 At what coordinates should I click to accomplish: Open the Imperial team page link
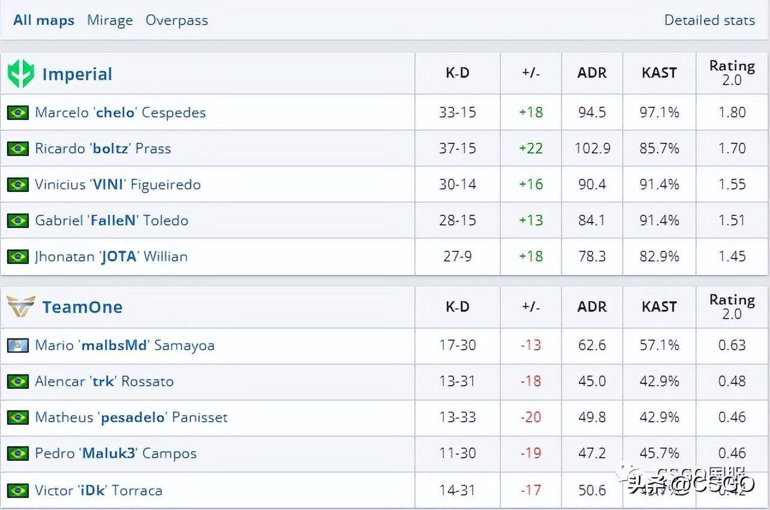[77, 74]
